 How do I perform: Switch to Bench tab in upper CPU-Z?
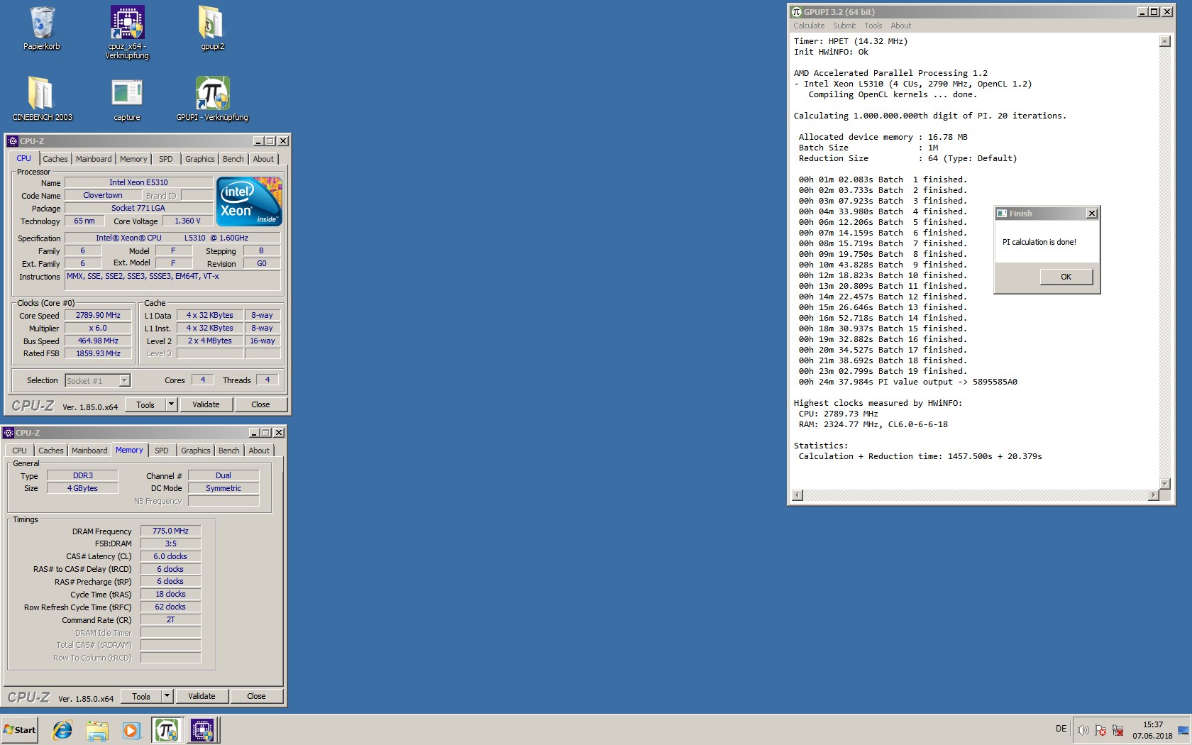[x=233, y=159]
